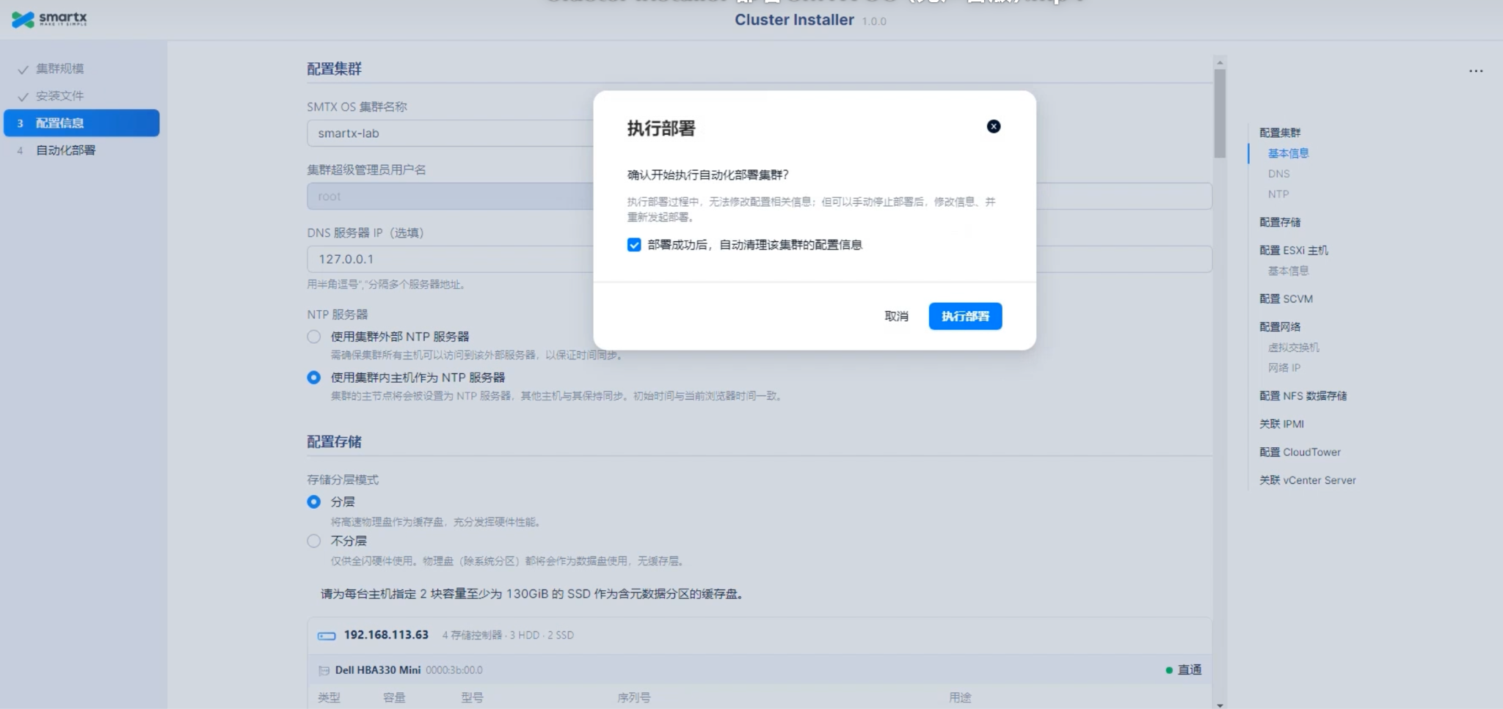Click the SmartX logo
The width and height of the screenshot is (1503, 709).
tap(49, 19)
